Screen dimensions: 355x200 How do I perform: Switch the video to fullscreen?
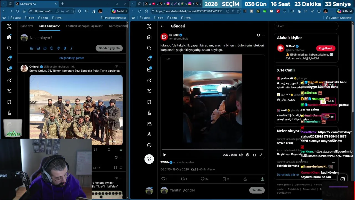click(261, 155)
